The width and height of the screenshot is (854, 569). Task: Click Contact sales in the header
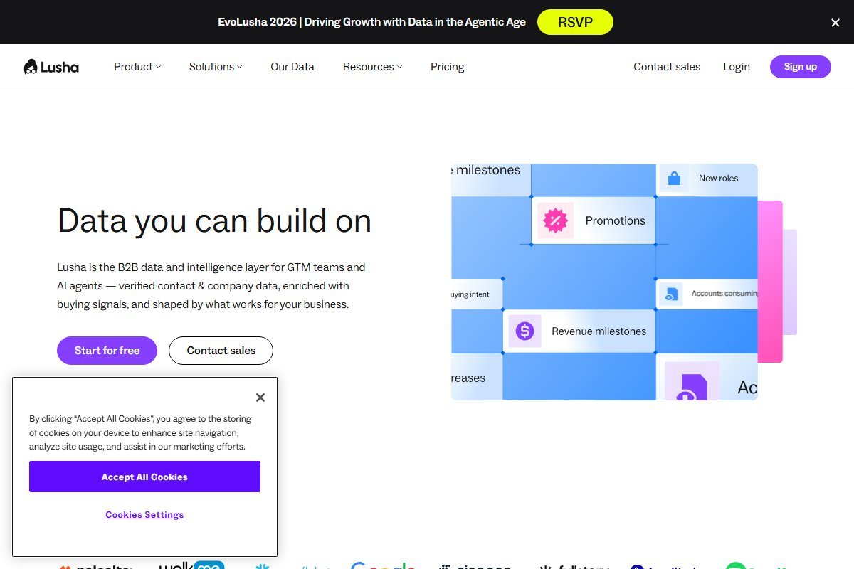[667, 67]
